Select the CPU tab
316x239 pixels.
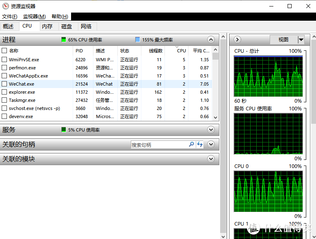pyautogui.click(x=29, y=26)
